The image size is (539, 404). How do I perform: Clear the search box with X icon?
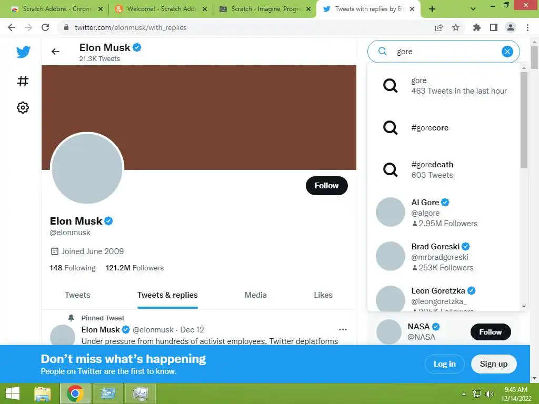[507, 52]
